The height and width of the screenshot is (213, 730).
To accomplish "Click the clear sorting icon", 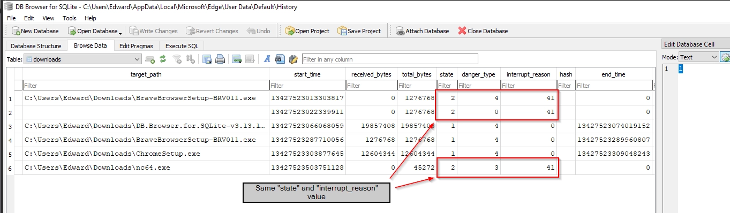I will (190, 59).
